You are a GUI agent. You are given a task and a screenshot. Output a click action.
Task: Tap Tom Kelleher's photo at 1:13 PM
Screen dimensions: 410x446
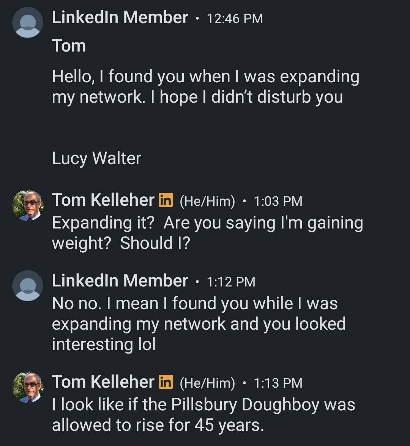pos(28,387)
